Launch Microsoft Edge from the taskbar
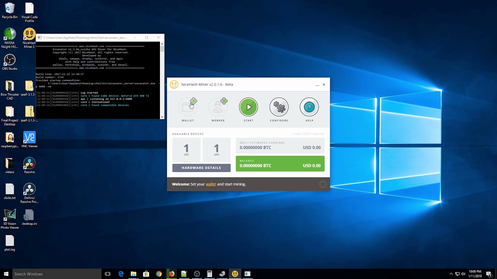This screenshot has width=497, height=279. click(121, 274)
